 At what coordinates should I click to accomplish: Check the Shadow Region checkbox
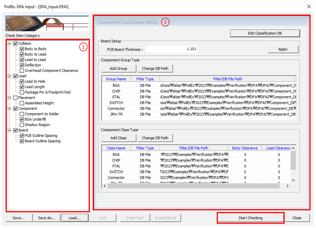22,125
